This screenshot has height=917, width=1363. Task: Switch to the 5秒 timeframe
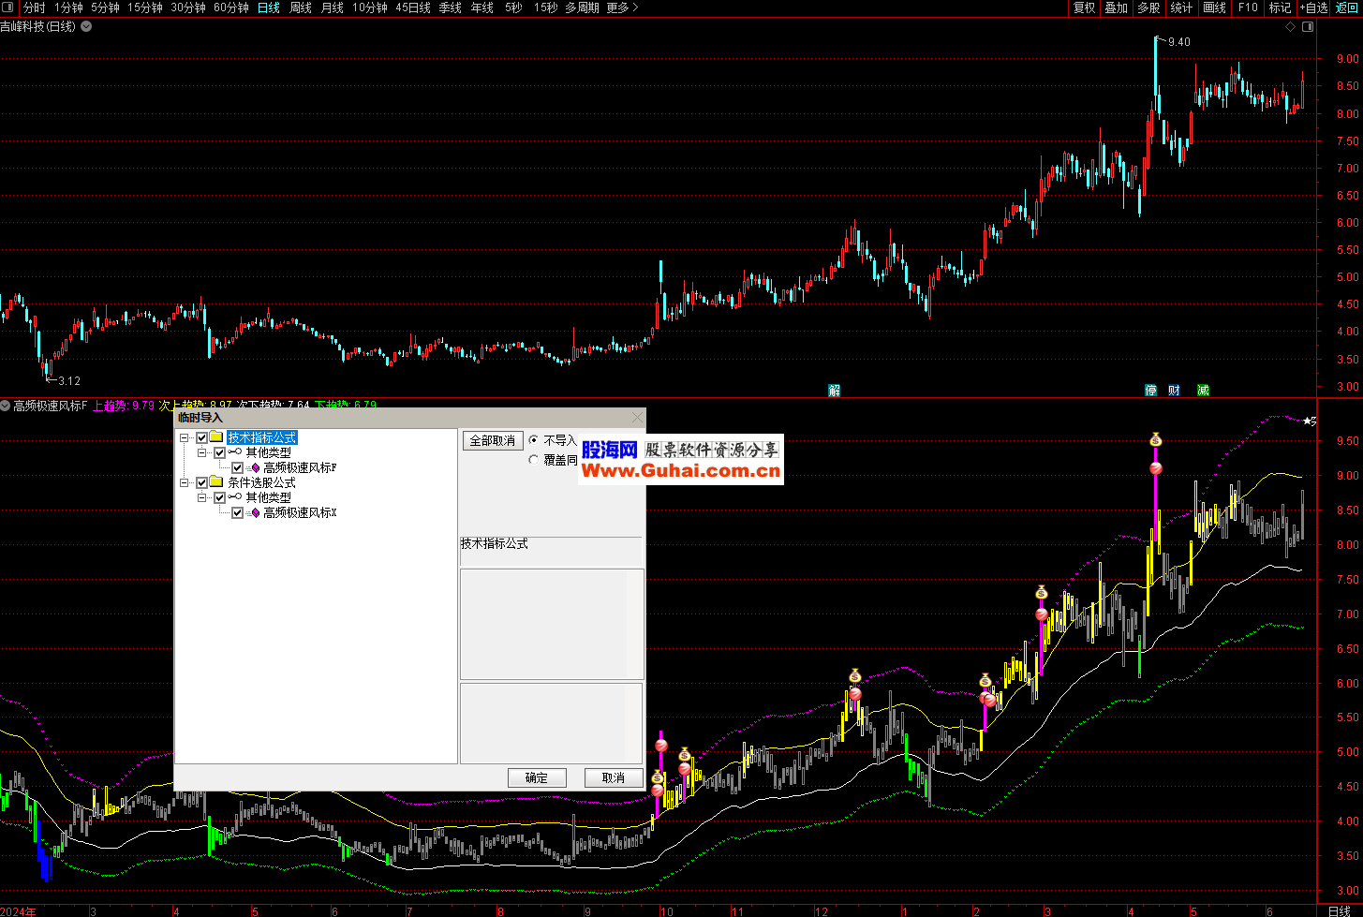coord(513,7)
